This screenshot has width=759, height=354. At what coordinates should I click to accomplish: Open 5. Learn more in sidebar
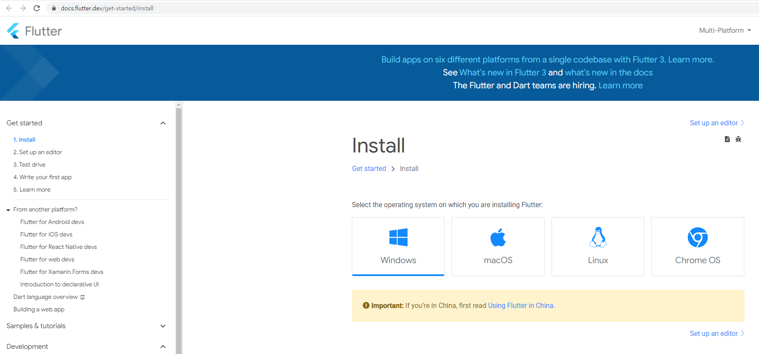pos(32,189)
